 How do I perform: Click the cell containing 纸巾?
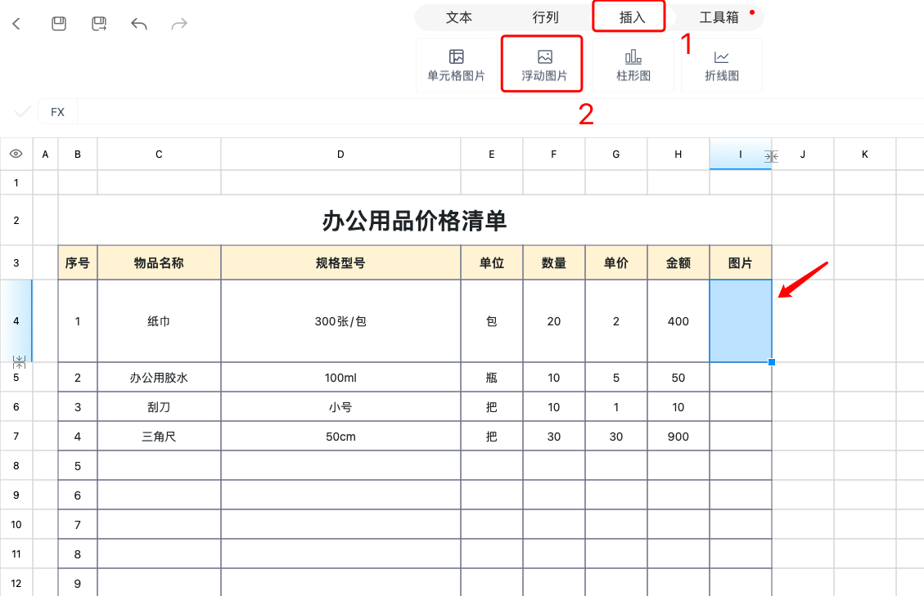click(x=159, y=321)
